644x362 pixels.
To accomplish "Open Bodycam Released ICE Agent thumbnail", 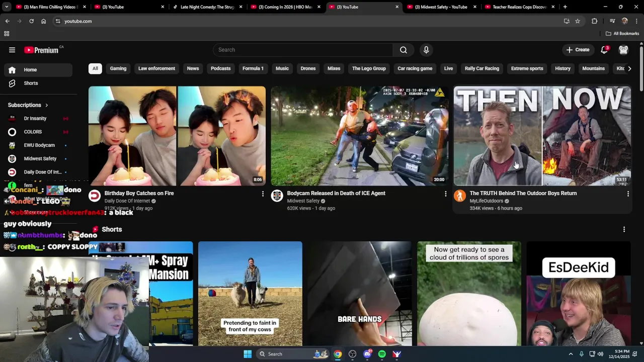I will [x=360, y=136].
